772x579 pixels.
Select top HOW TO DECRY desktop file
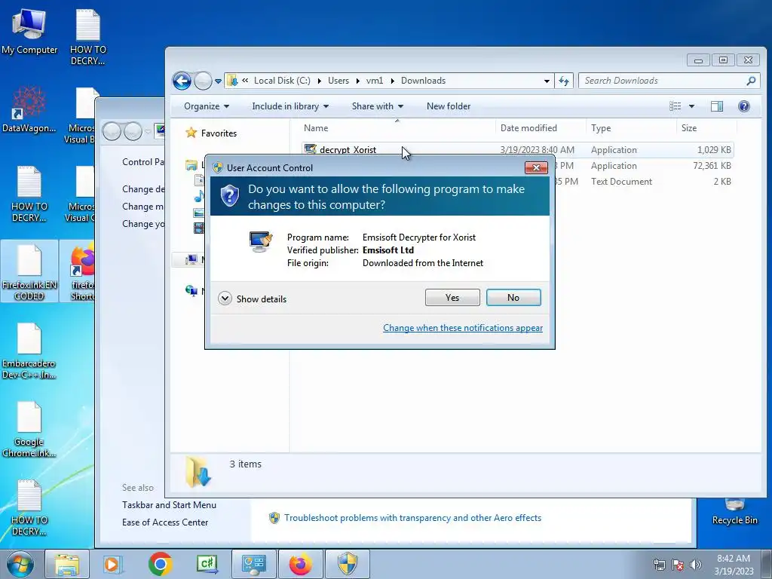point(87,38)
